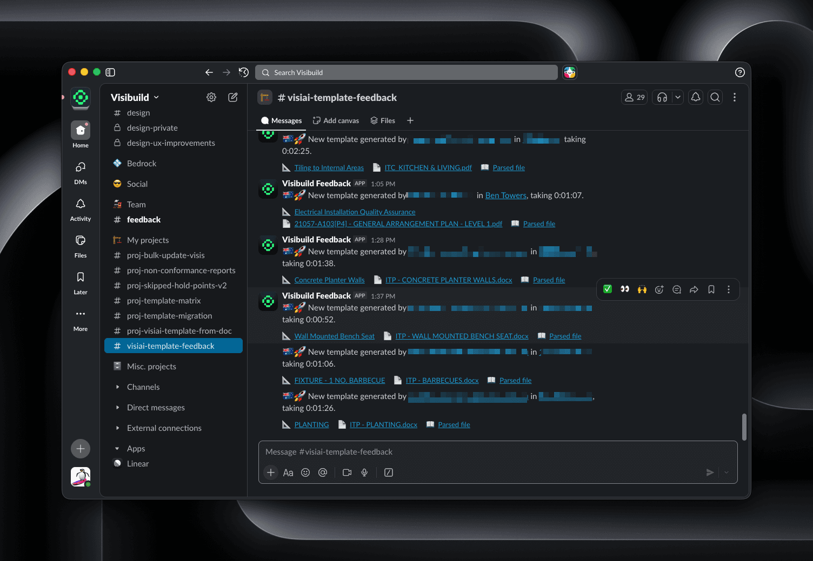Open channel notification preferences bell
This screenshot has height=561, width=813.
695,97
